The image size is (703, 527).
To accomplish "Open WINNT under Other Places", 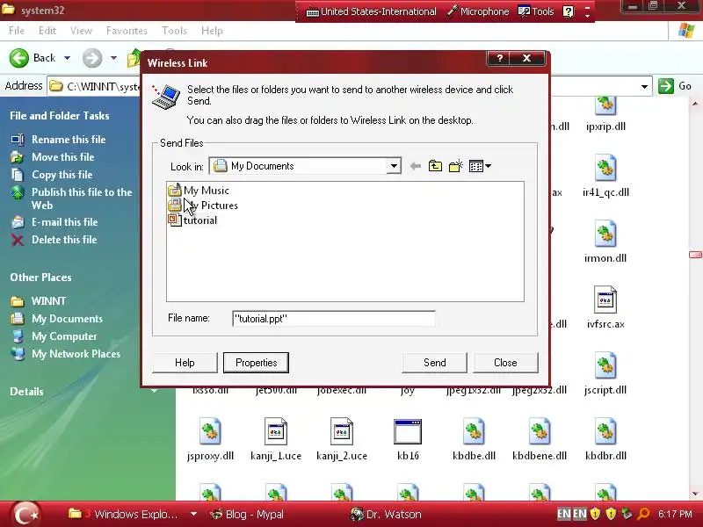I will [48, 300].
